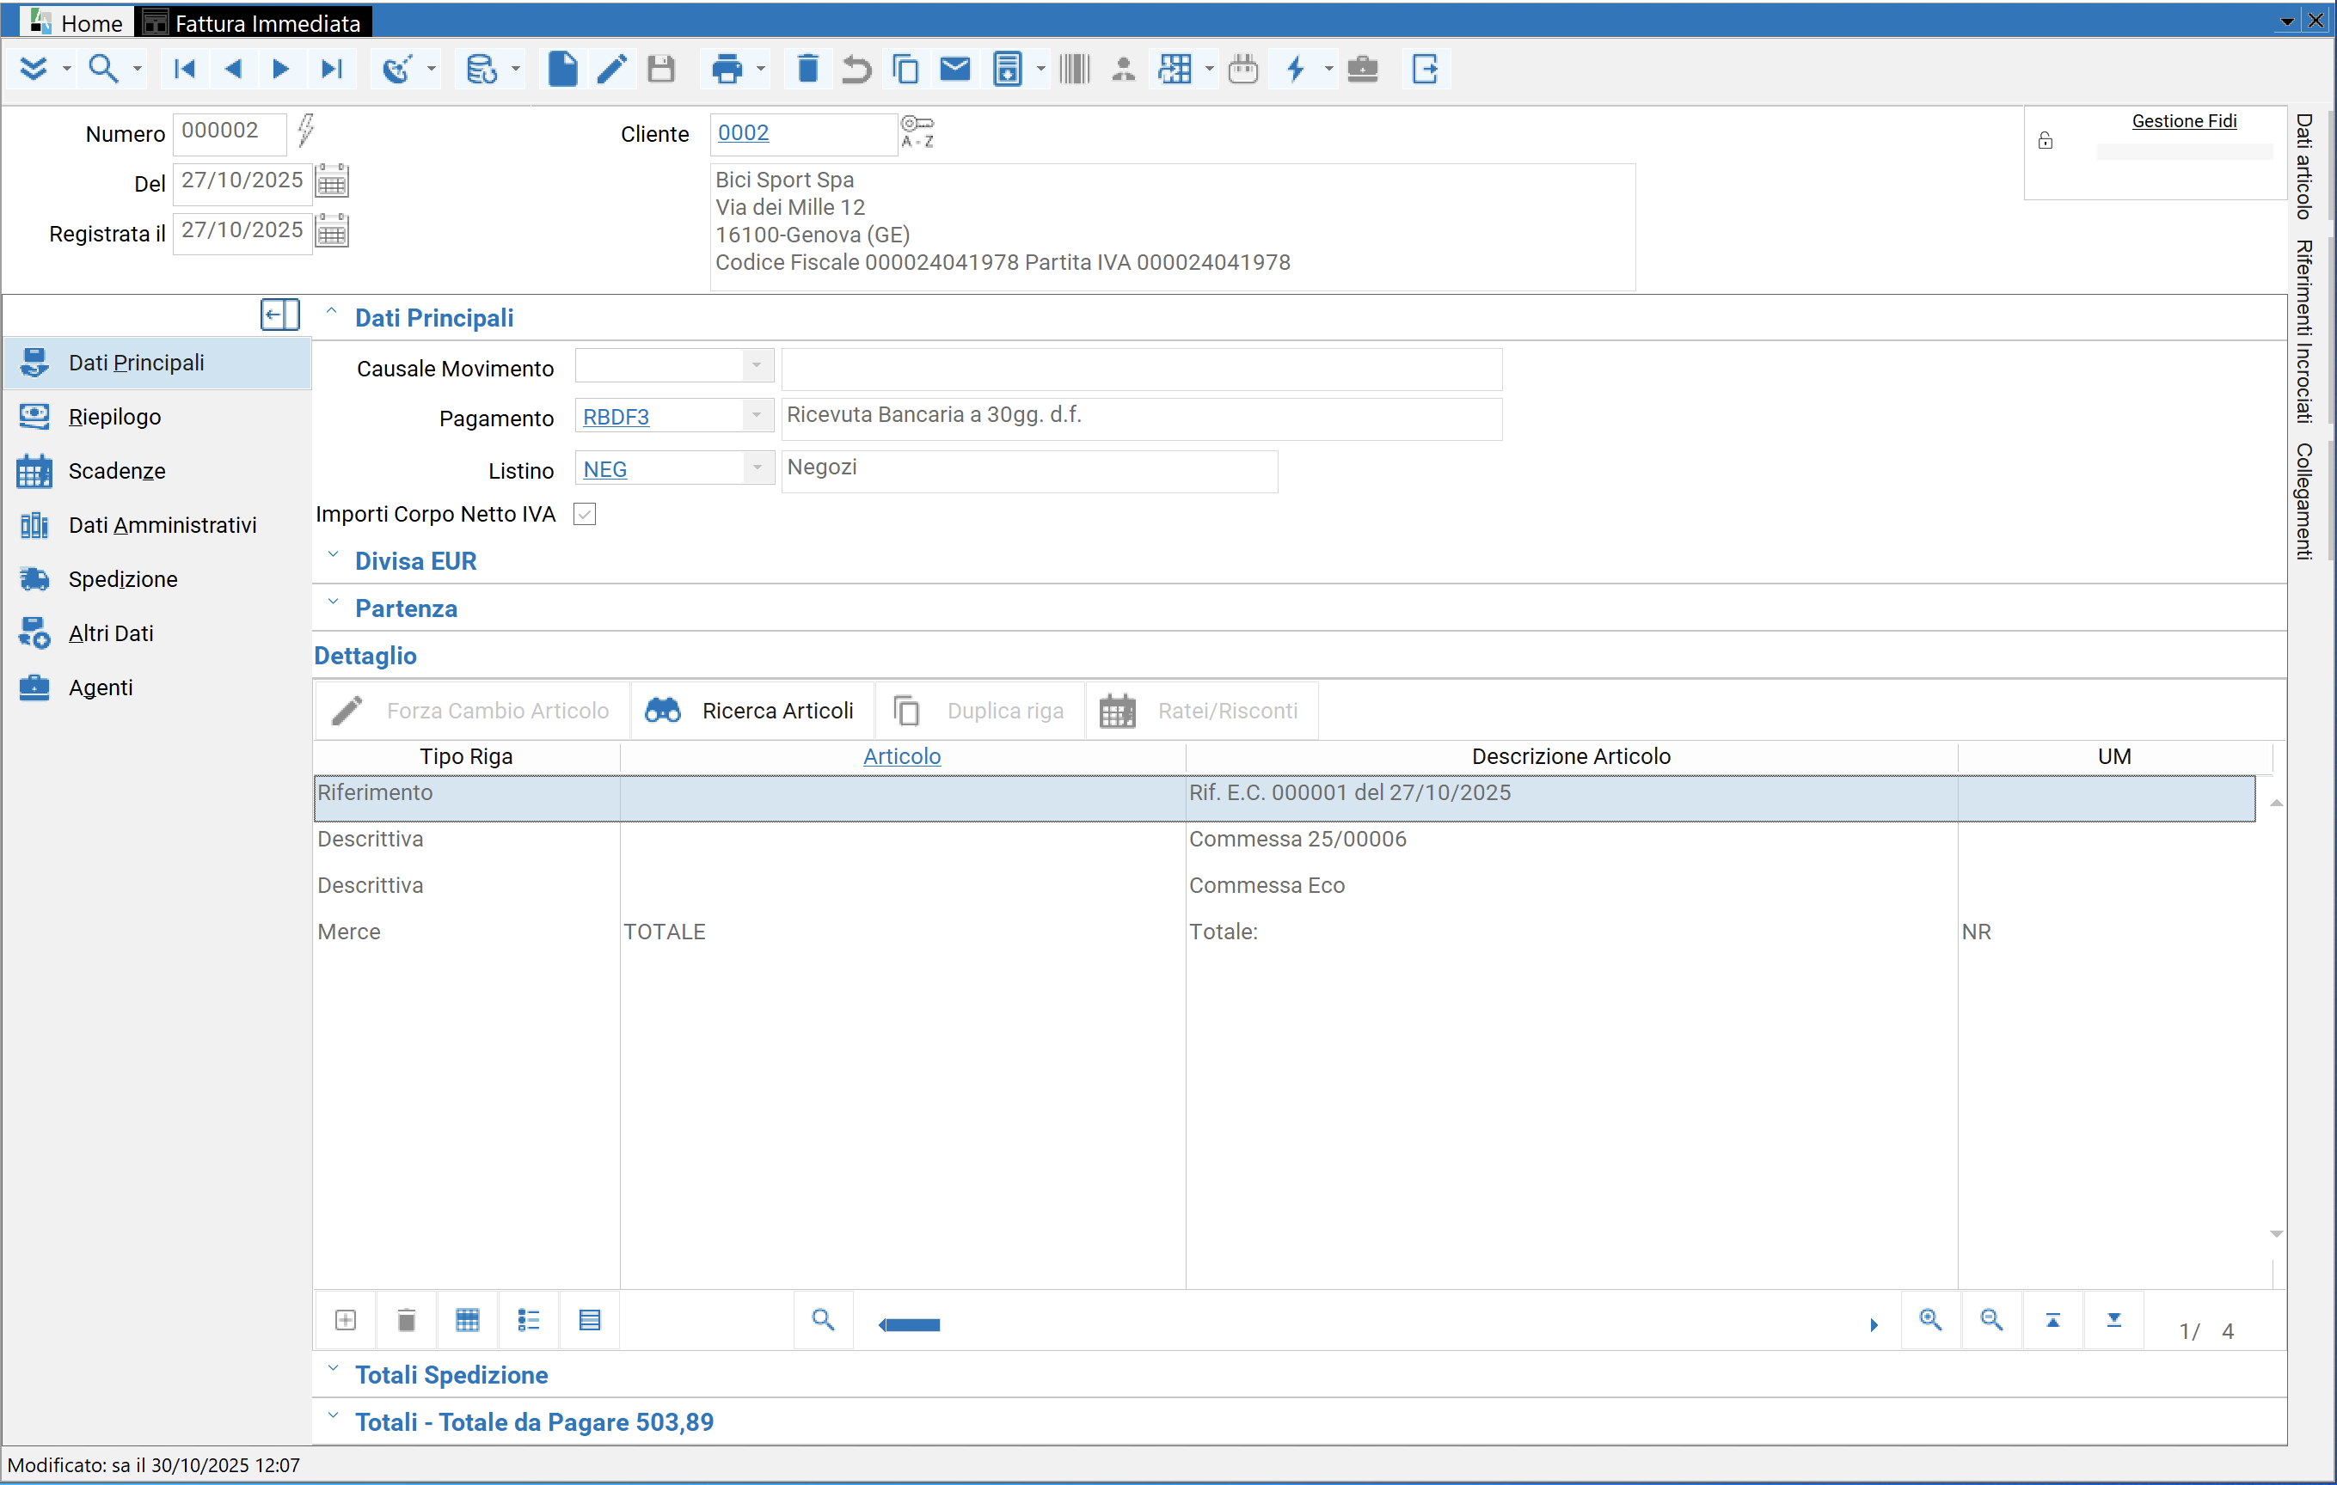
Task: Click the lightning icon beside Numero field
Action: click(306, 130)
